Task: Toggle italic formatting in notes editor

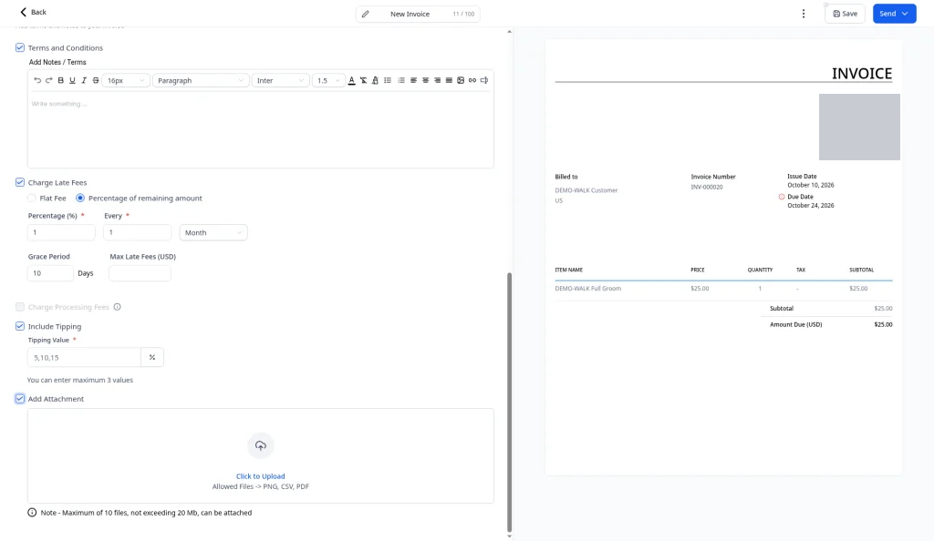Action: (x=84, y=80)
